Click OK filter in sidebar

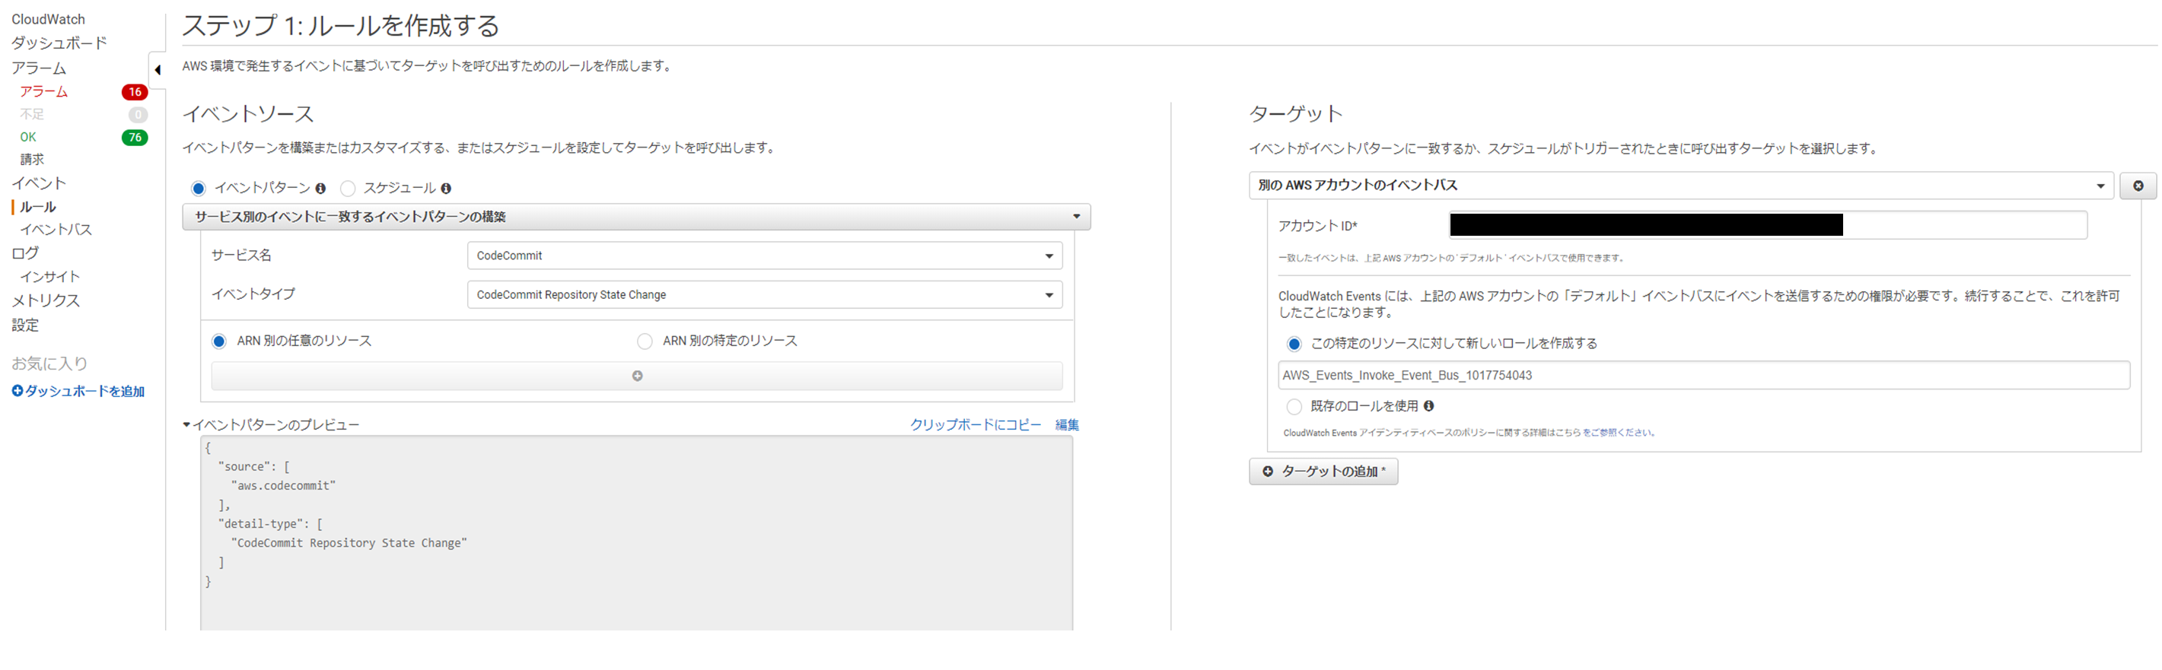click(27, 137)
